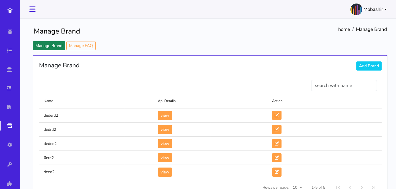
Task: Change rows per page from 10
Action: point(298,187)
